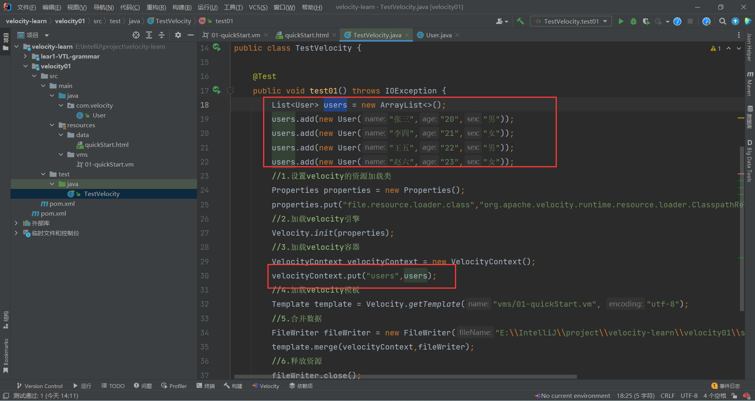Open the 重构(R) menu
This screenshot has width=755, height=401.
pos(156,7)
